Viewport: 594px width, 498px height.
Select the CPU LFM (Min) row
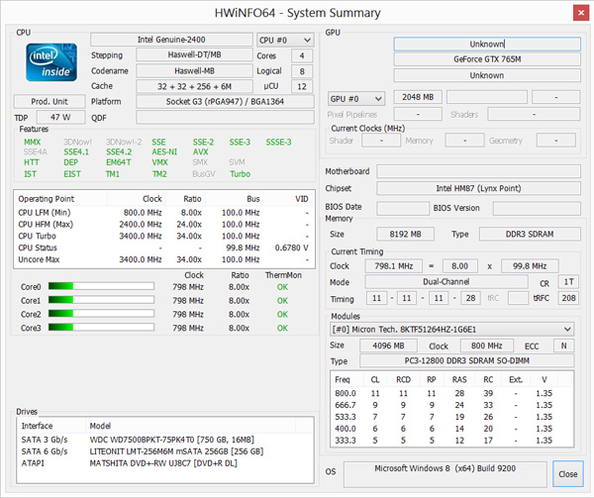point(164,213)
